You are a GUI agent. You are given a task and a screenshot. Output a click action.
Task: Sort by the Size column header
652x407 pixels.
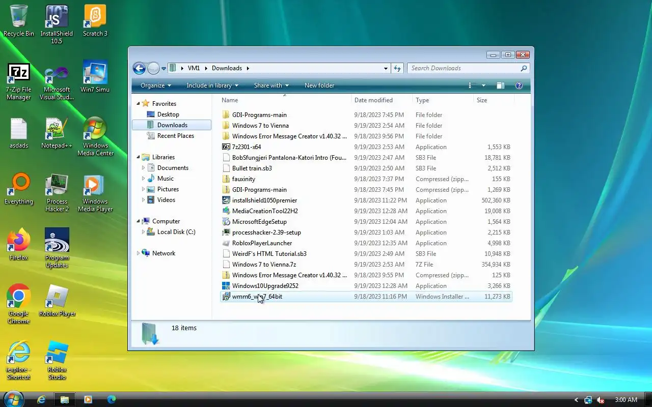(494, 100)
